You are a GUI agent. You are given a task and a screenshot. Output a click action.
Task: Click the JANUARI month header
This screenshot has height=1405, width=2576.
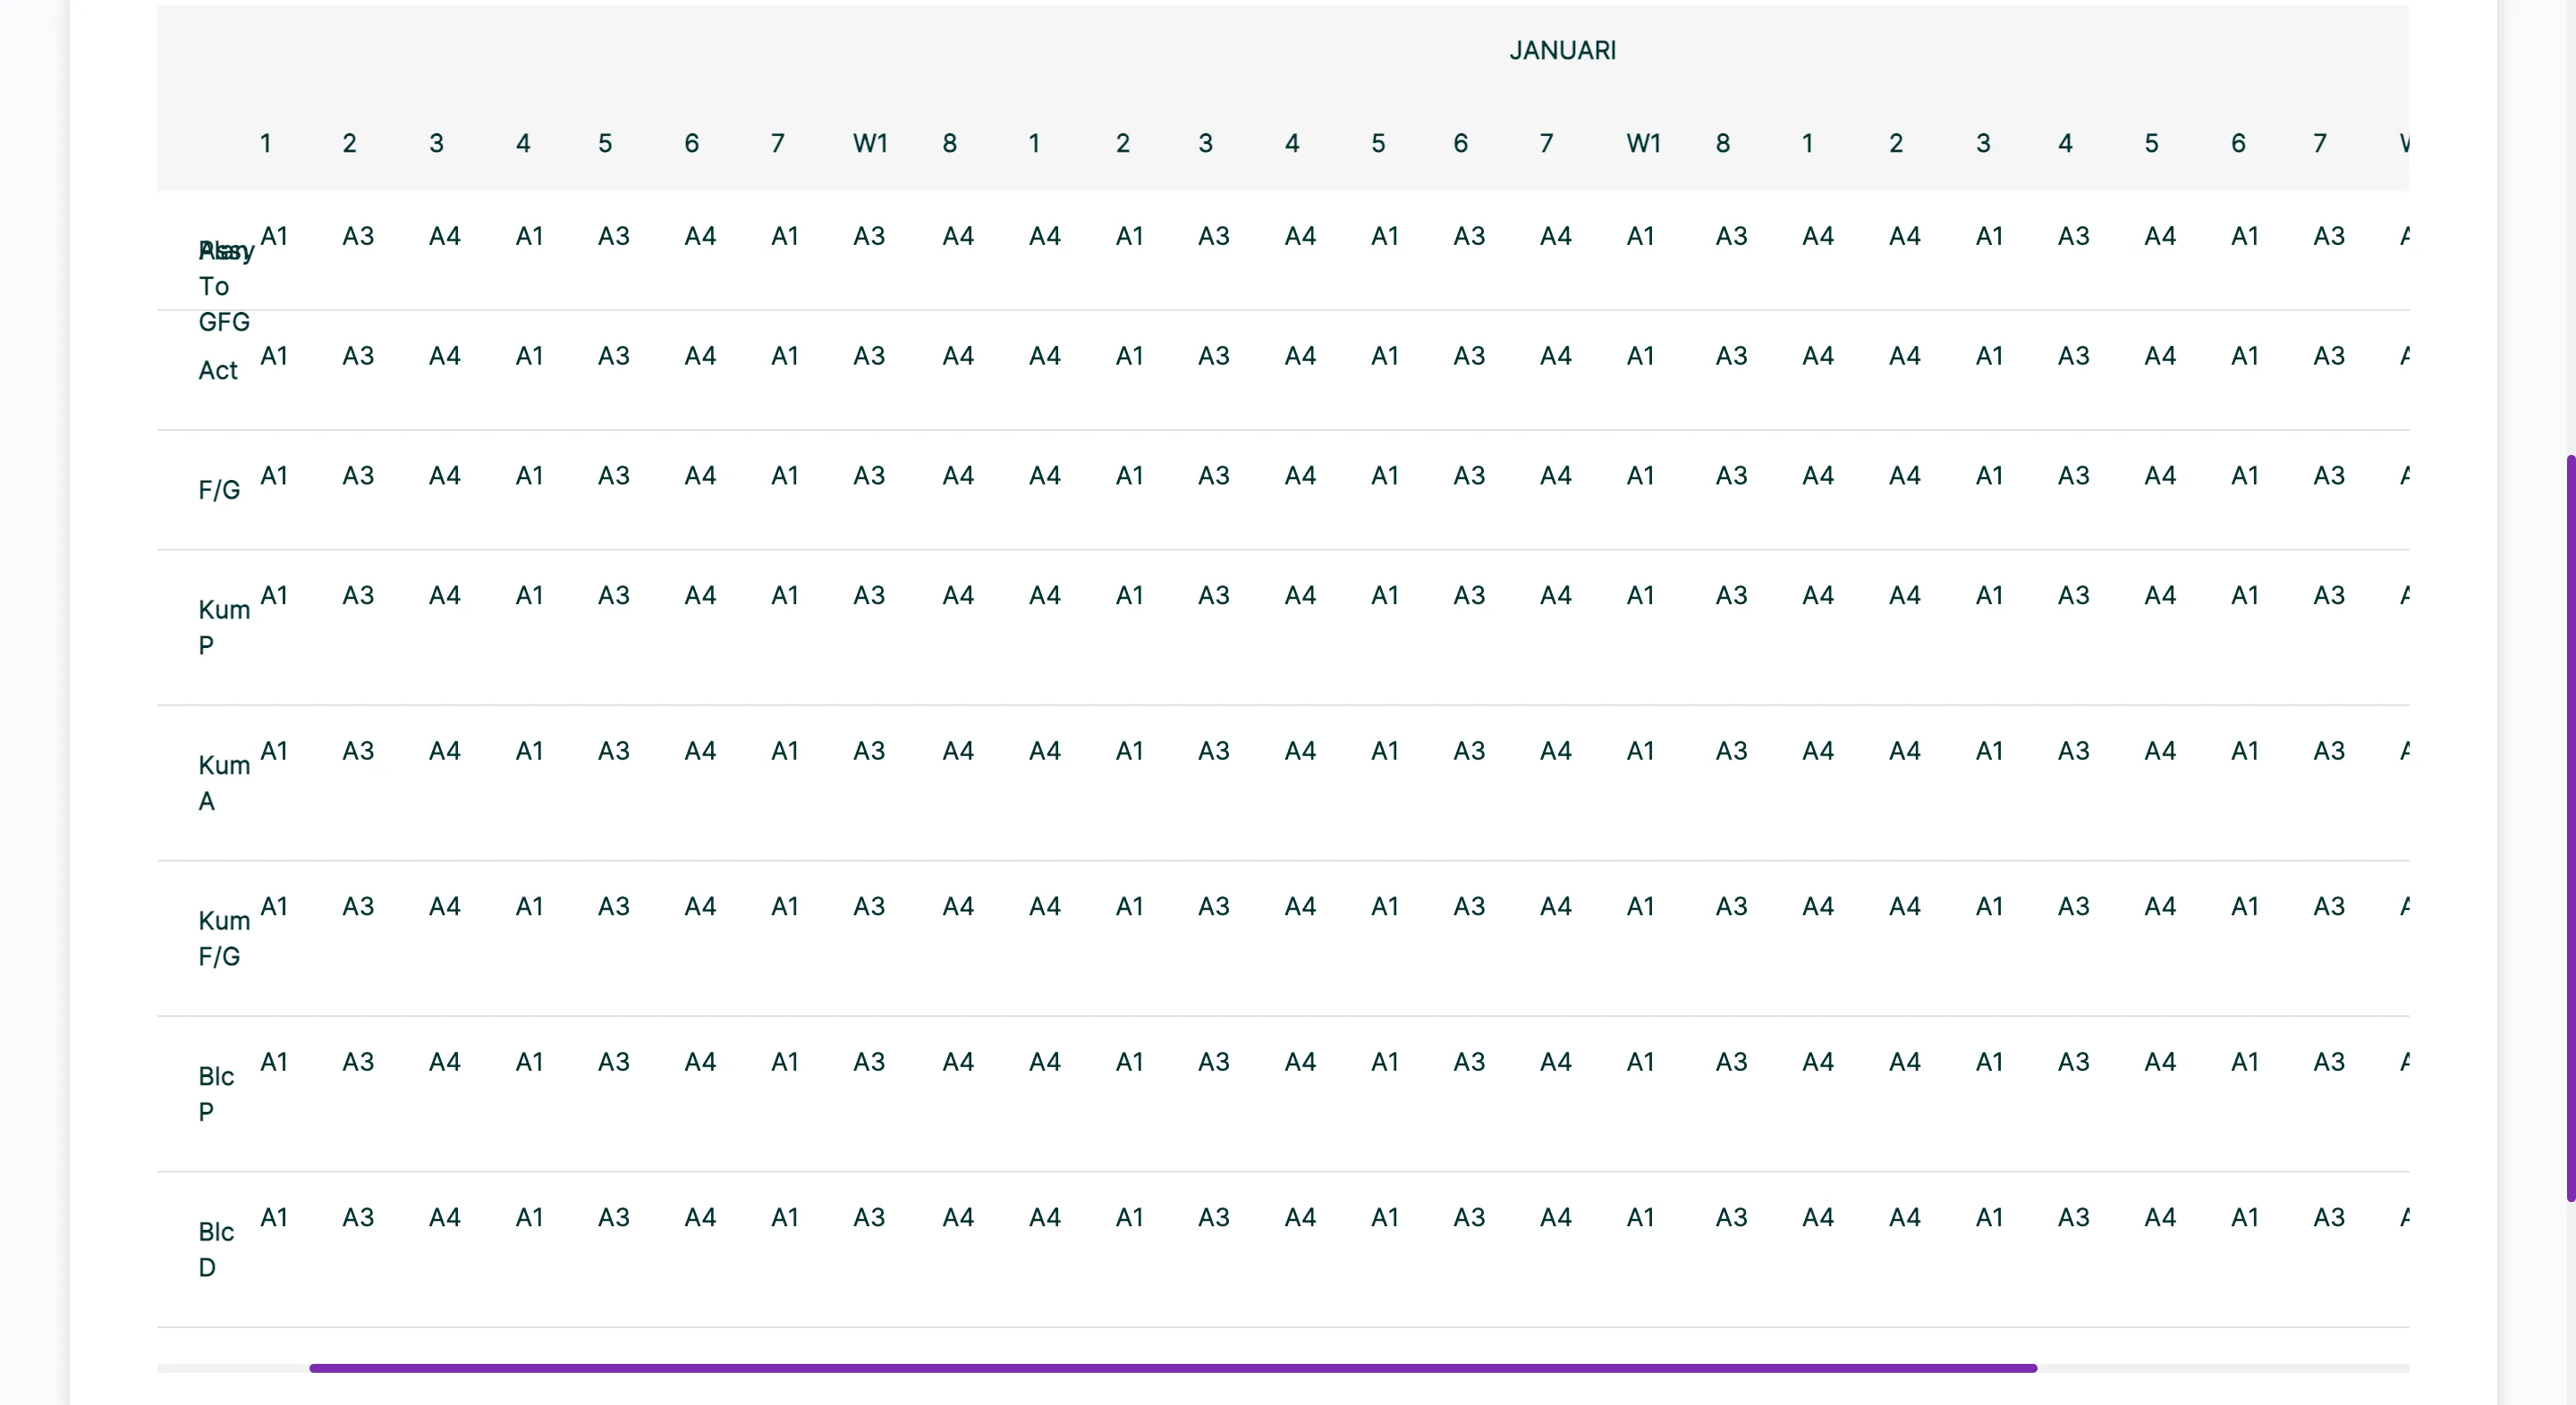pyautogui.click(x=1562, y=51)
